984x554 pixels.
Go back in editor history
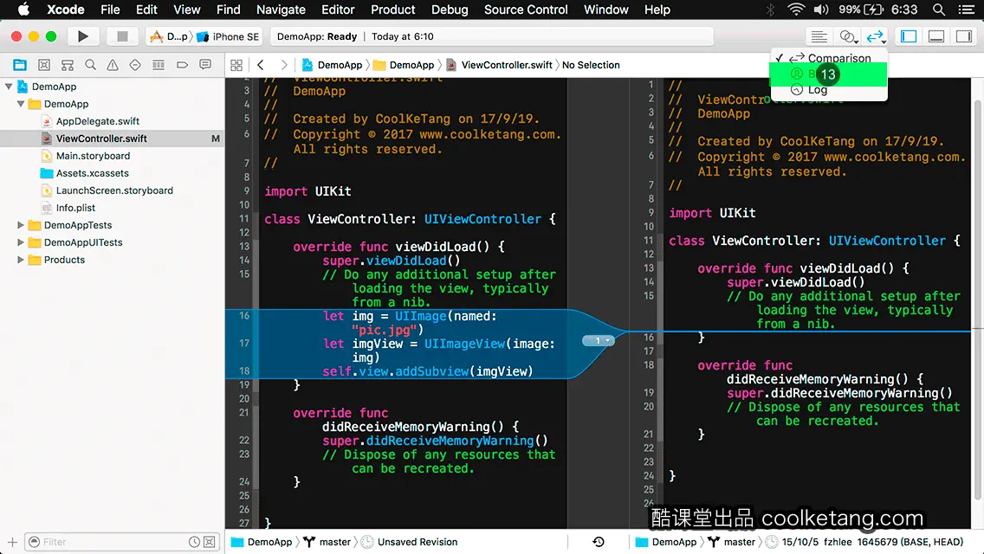261,65
